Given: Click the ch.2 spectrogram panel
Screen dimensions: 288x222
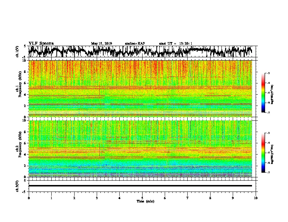Looking at the screenshot, I should [x=140, y=149].
